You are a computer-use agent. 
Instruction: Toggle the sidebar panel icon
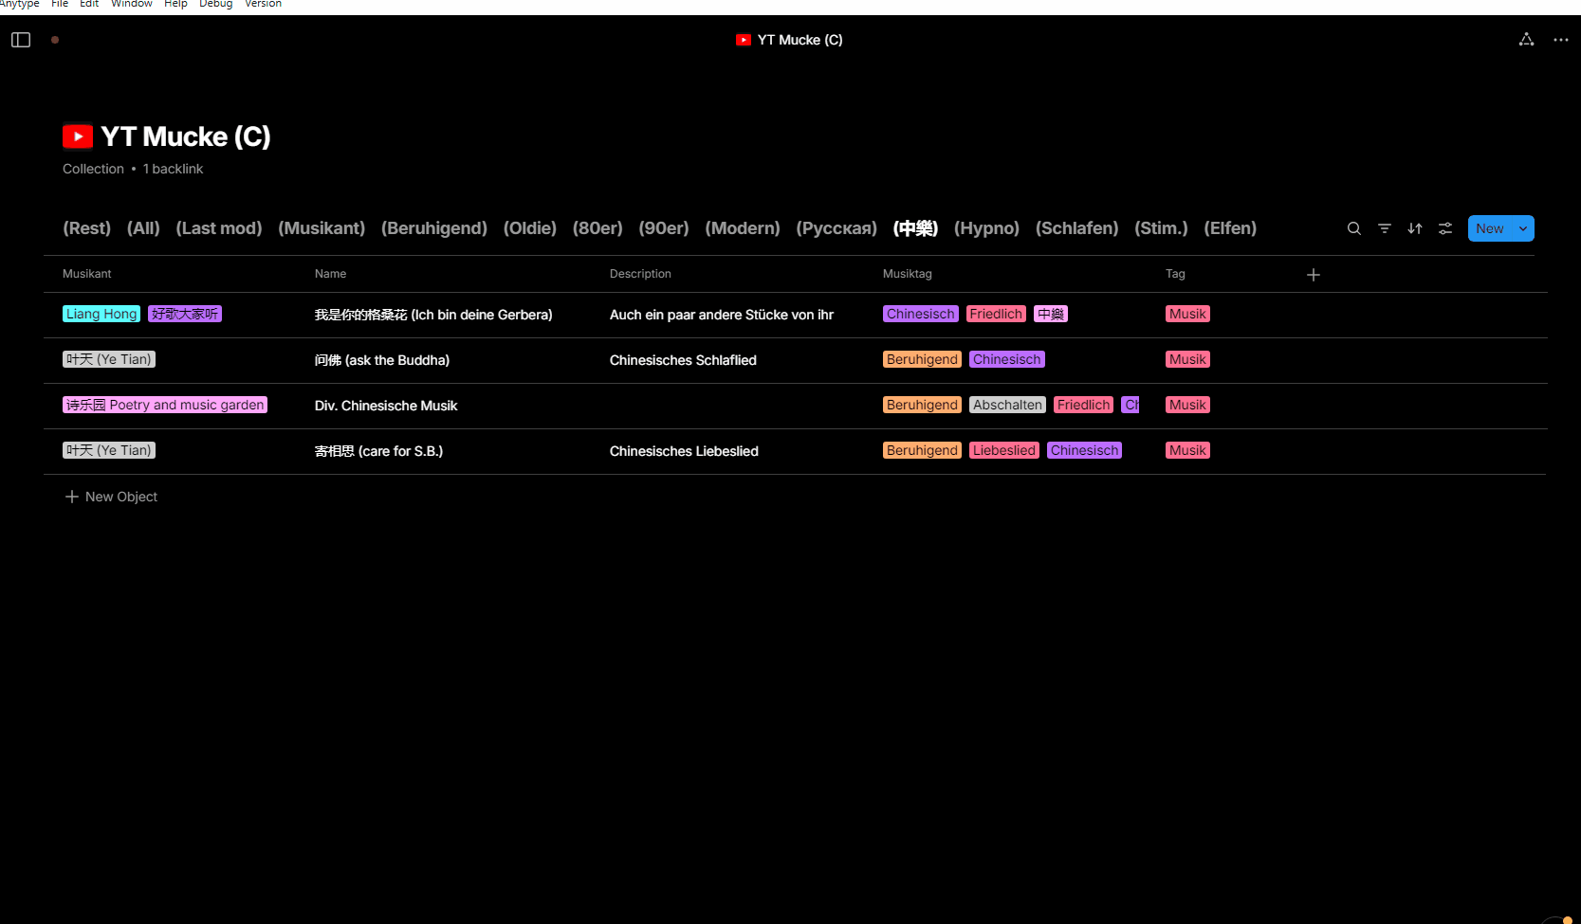coord(21,40)
